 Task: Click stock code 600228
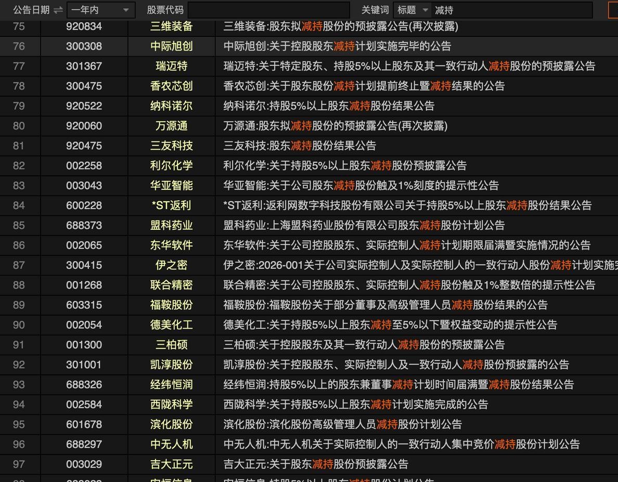[x=84, y=205]
